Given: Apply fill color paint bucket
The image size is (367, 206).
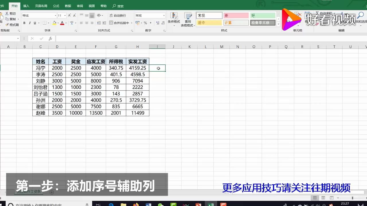Looking at the screenshot, I should pos(54,23).
